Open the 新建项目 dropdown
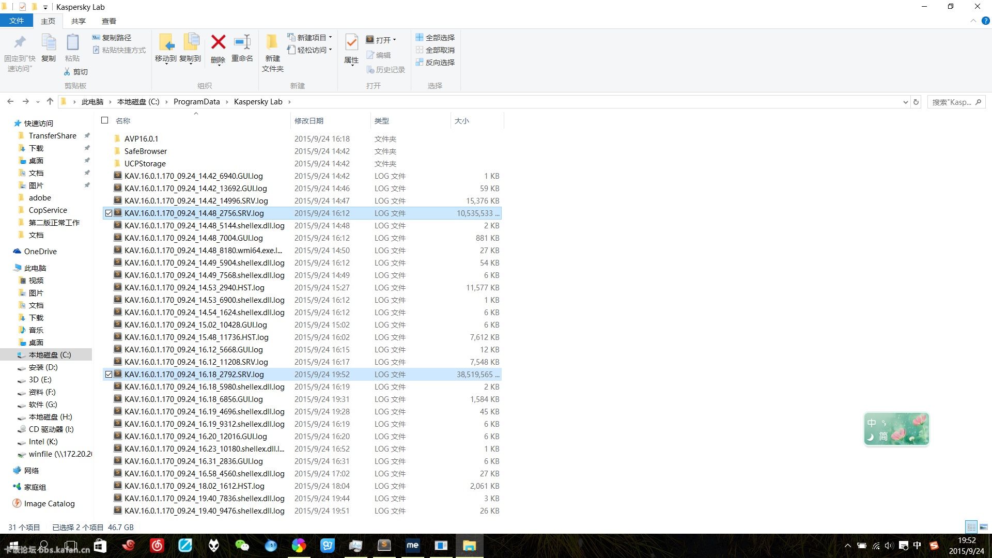 (309, 38)
